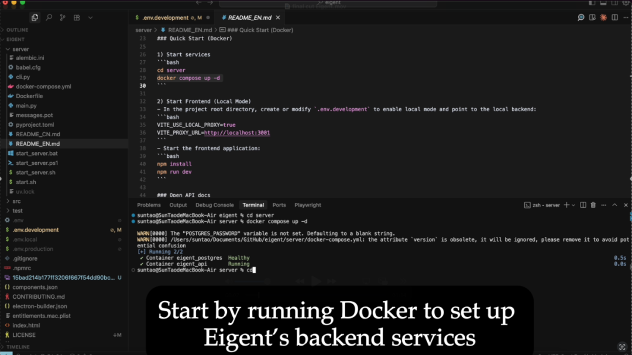This screenshot has width=632, height=355.
Task: Split the terminal
Action: (583, 205)
